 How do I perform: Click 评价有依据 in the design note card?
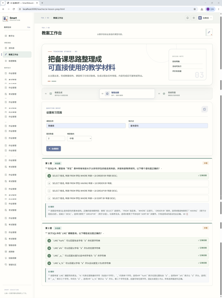[177, 71]
